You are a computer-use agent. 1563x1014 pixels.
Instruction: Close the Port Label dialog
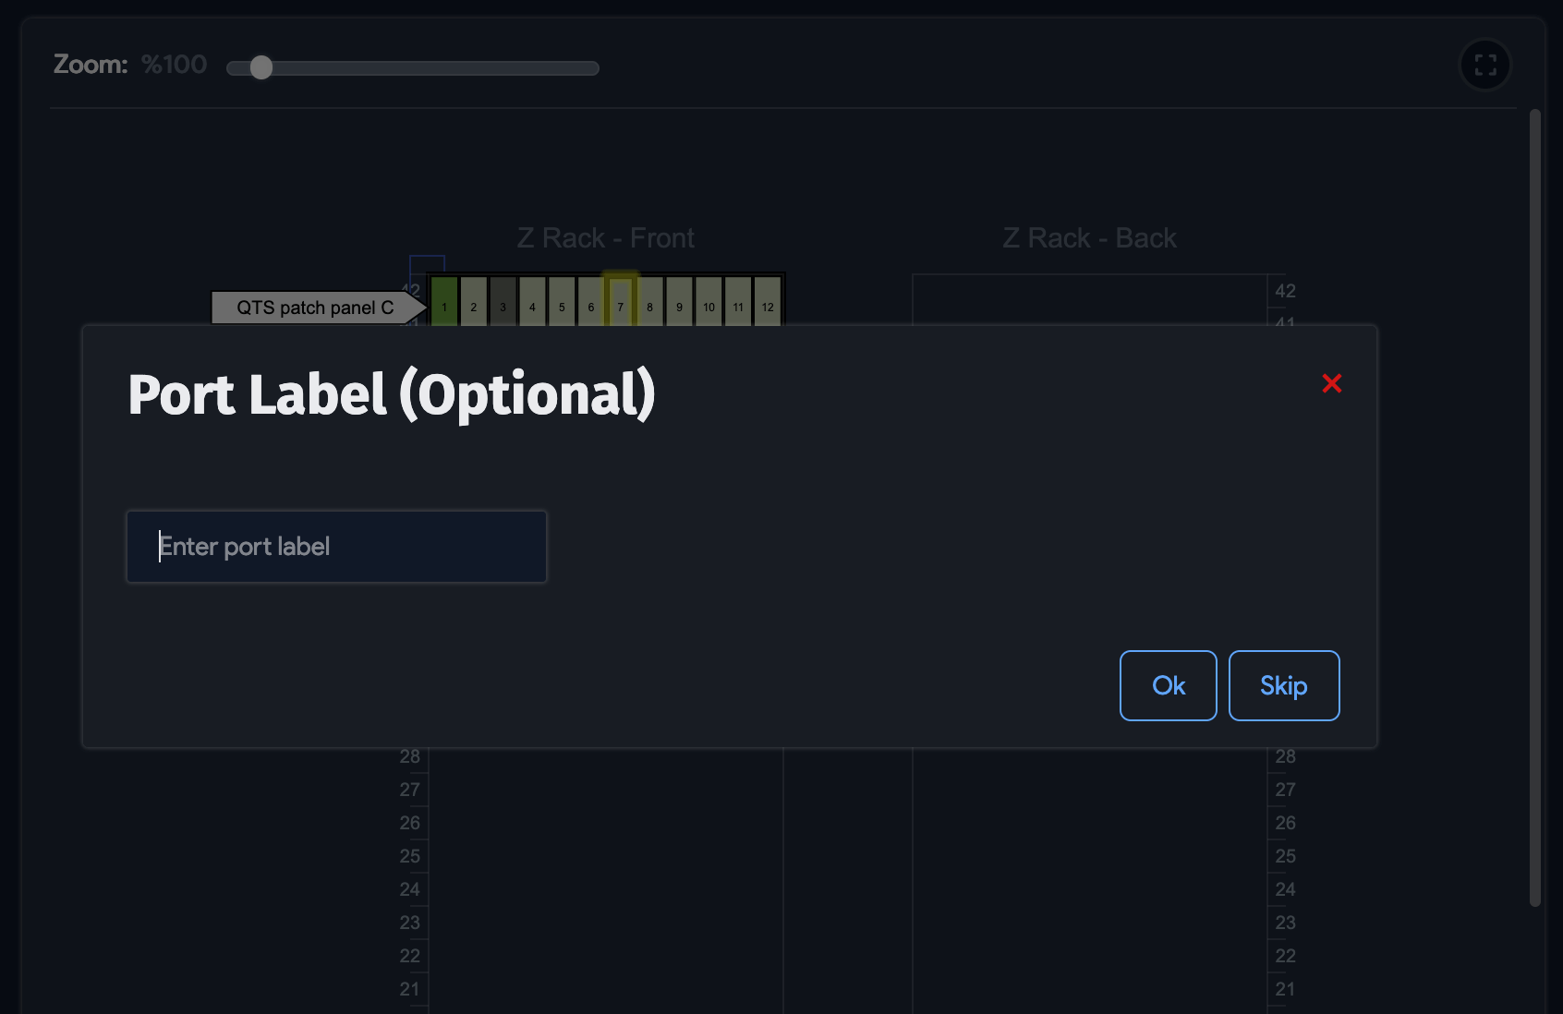1331,383
